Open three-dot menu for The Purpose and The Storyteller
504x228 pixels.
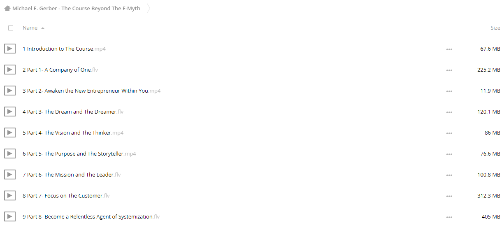(449, 154)
